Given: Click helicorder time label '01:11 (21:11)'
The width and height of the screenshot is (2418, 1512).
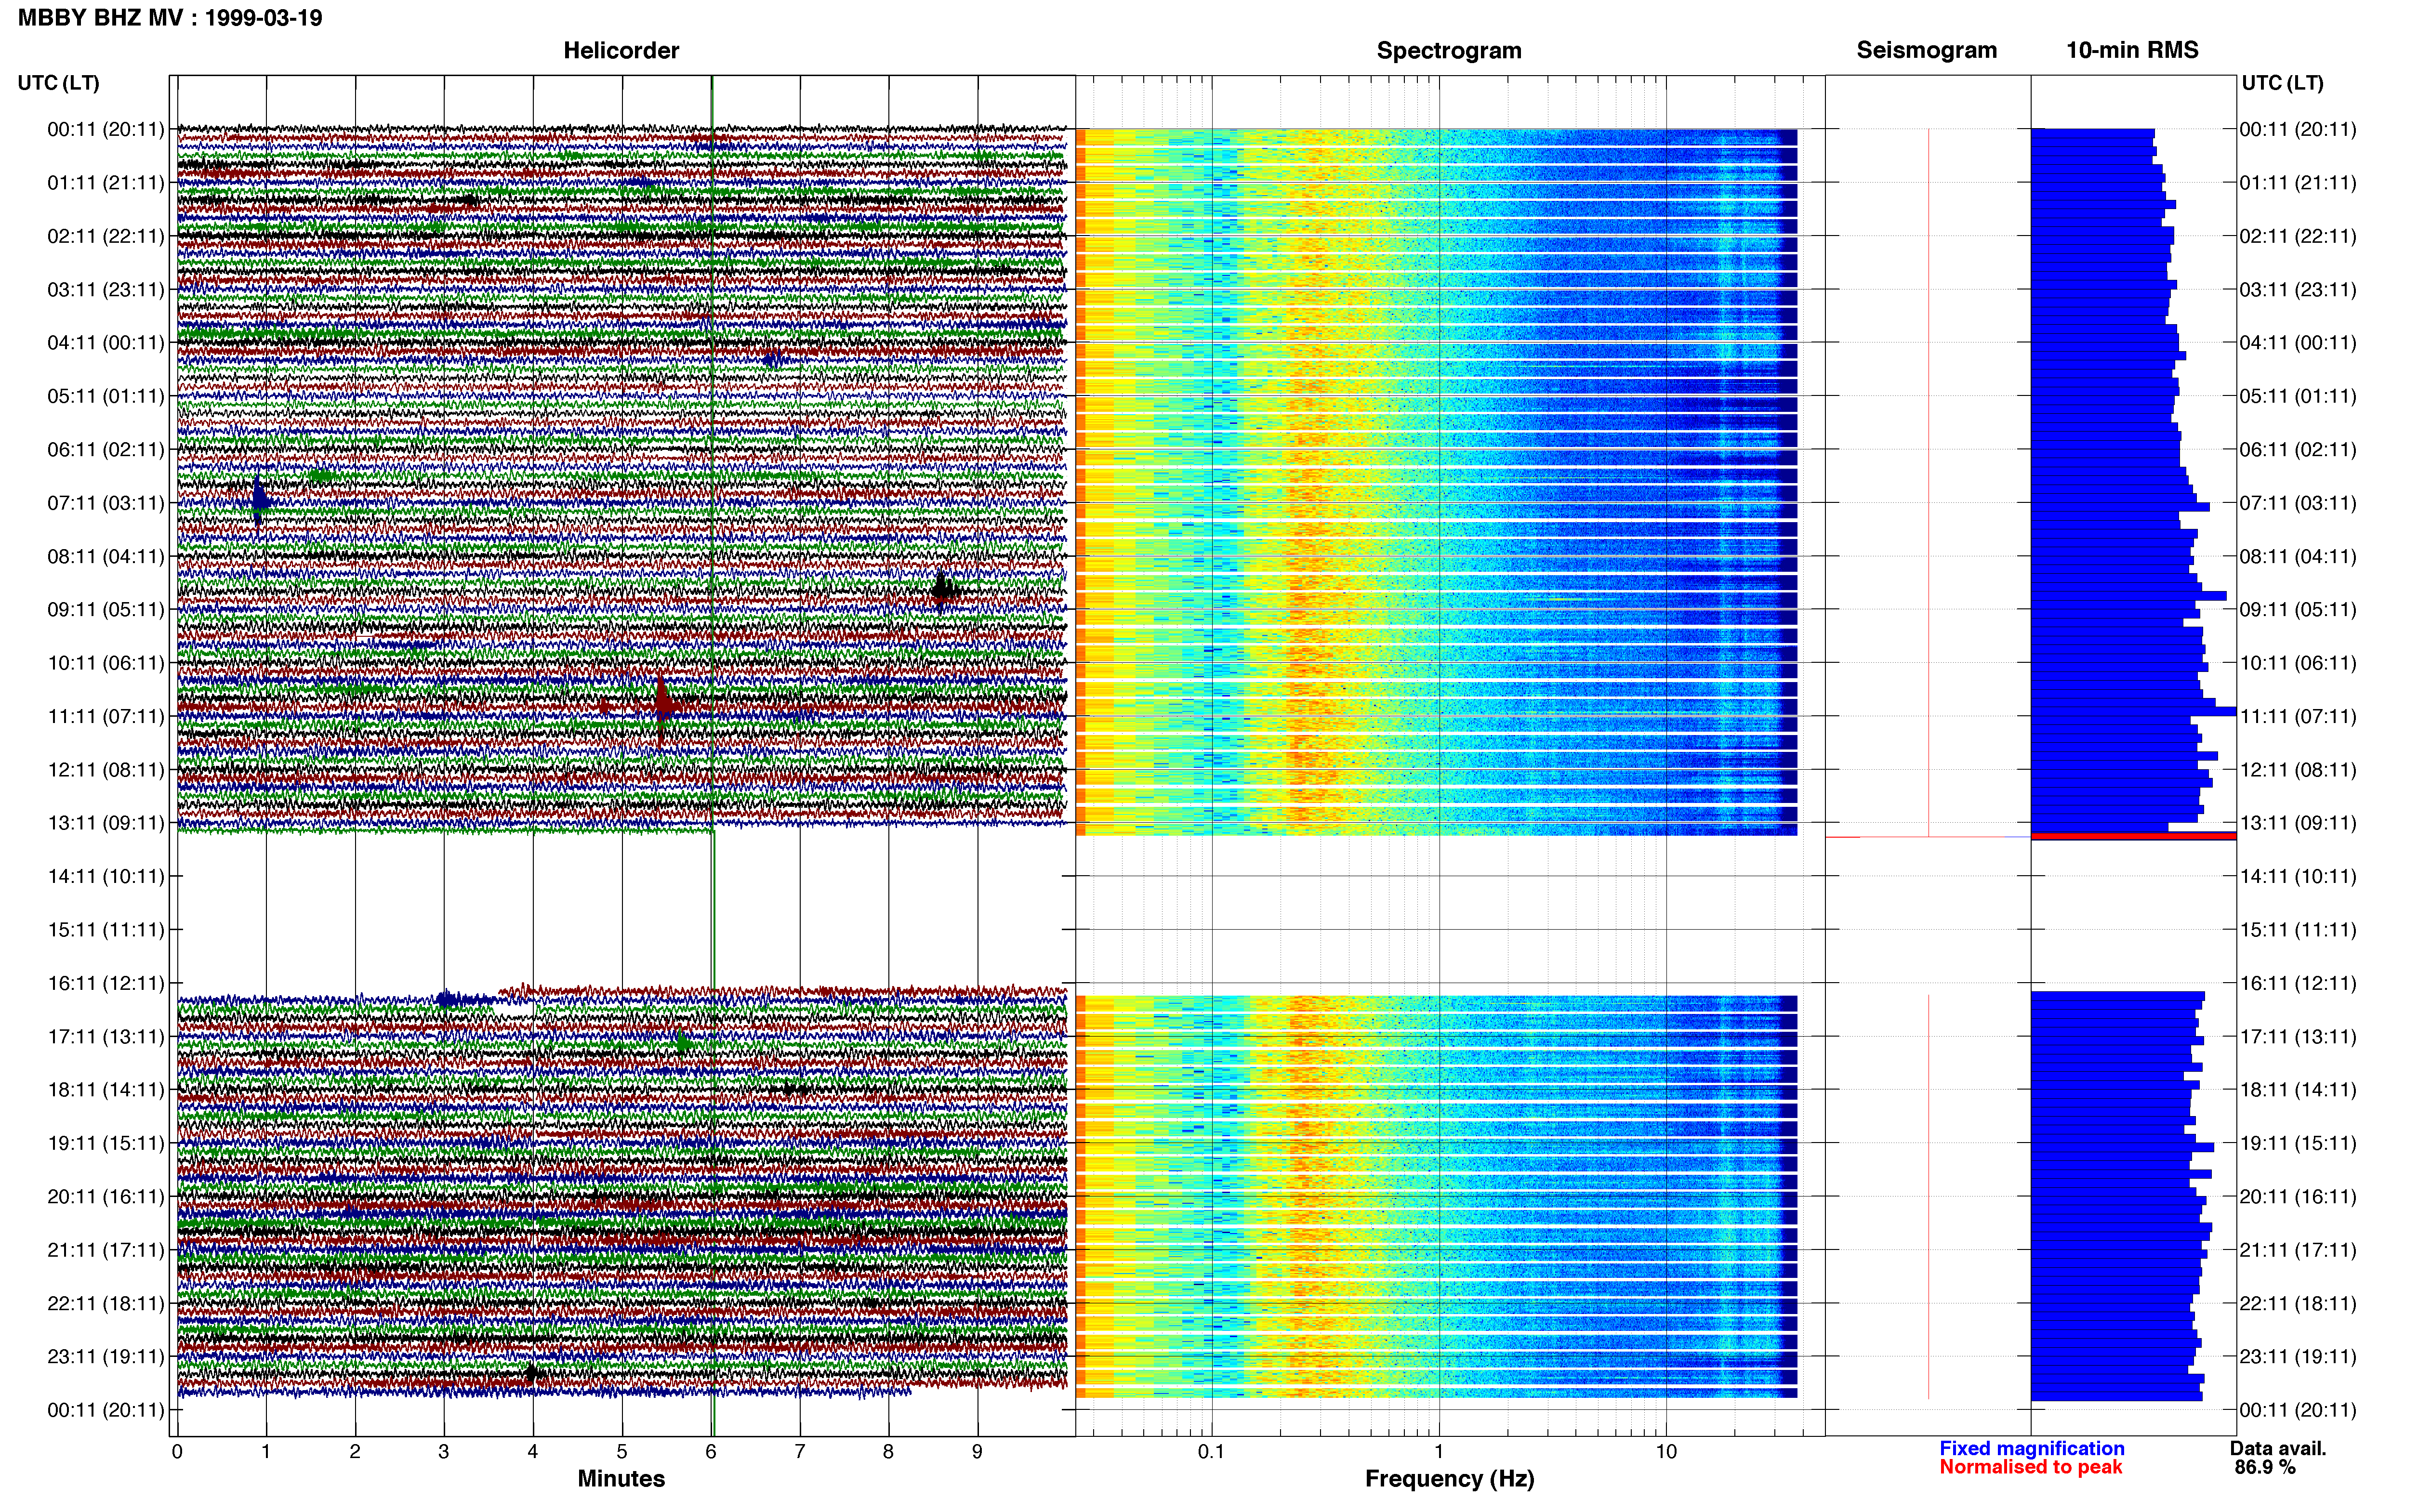Looking at the screenshot, I should coord(106,183).
